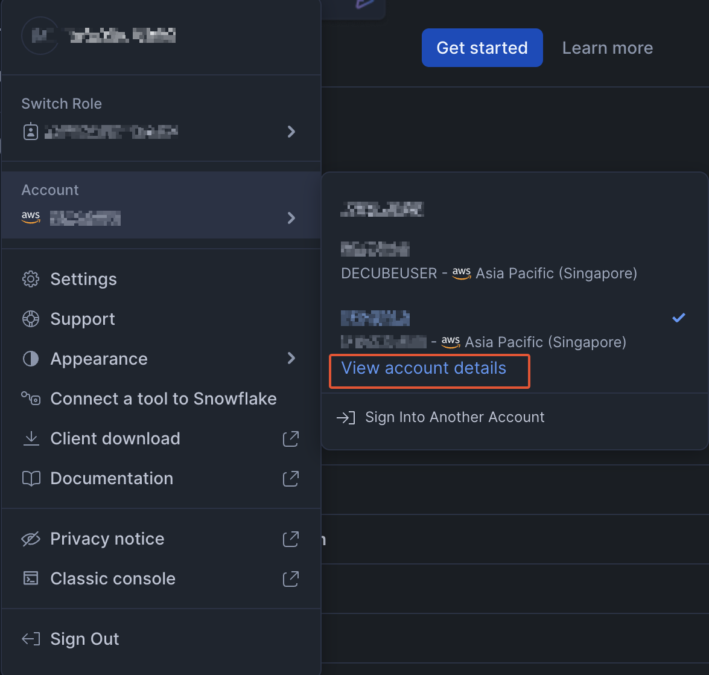This screenshot has width=709, height=675.
Task: Choose Sign Into Another Account
Action: pos(454,417)
